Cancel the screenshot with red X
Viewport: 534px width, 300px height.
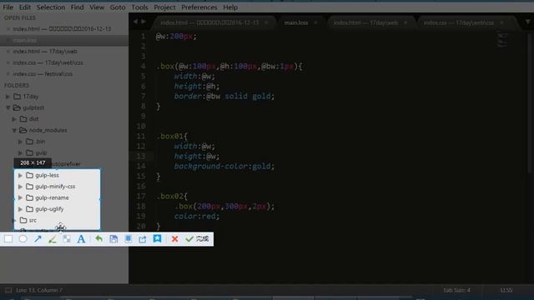[x=175, y=239]
